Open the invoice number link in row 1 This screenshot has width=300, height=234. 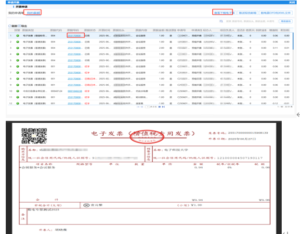point(75,36)
